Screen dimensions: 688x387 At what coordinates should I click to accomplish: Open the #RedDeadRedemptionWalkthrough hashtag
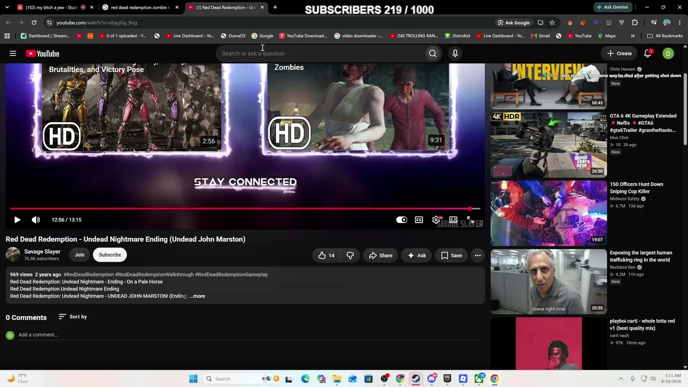[x=154, y=275]
